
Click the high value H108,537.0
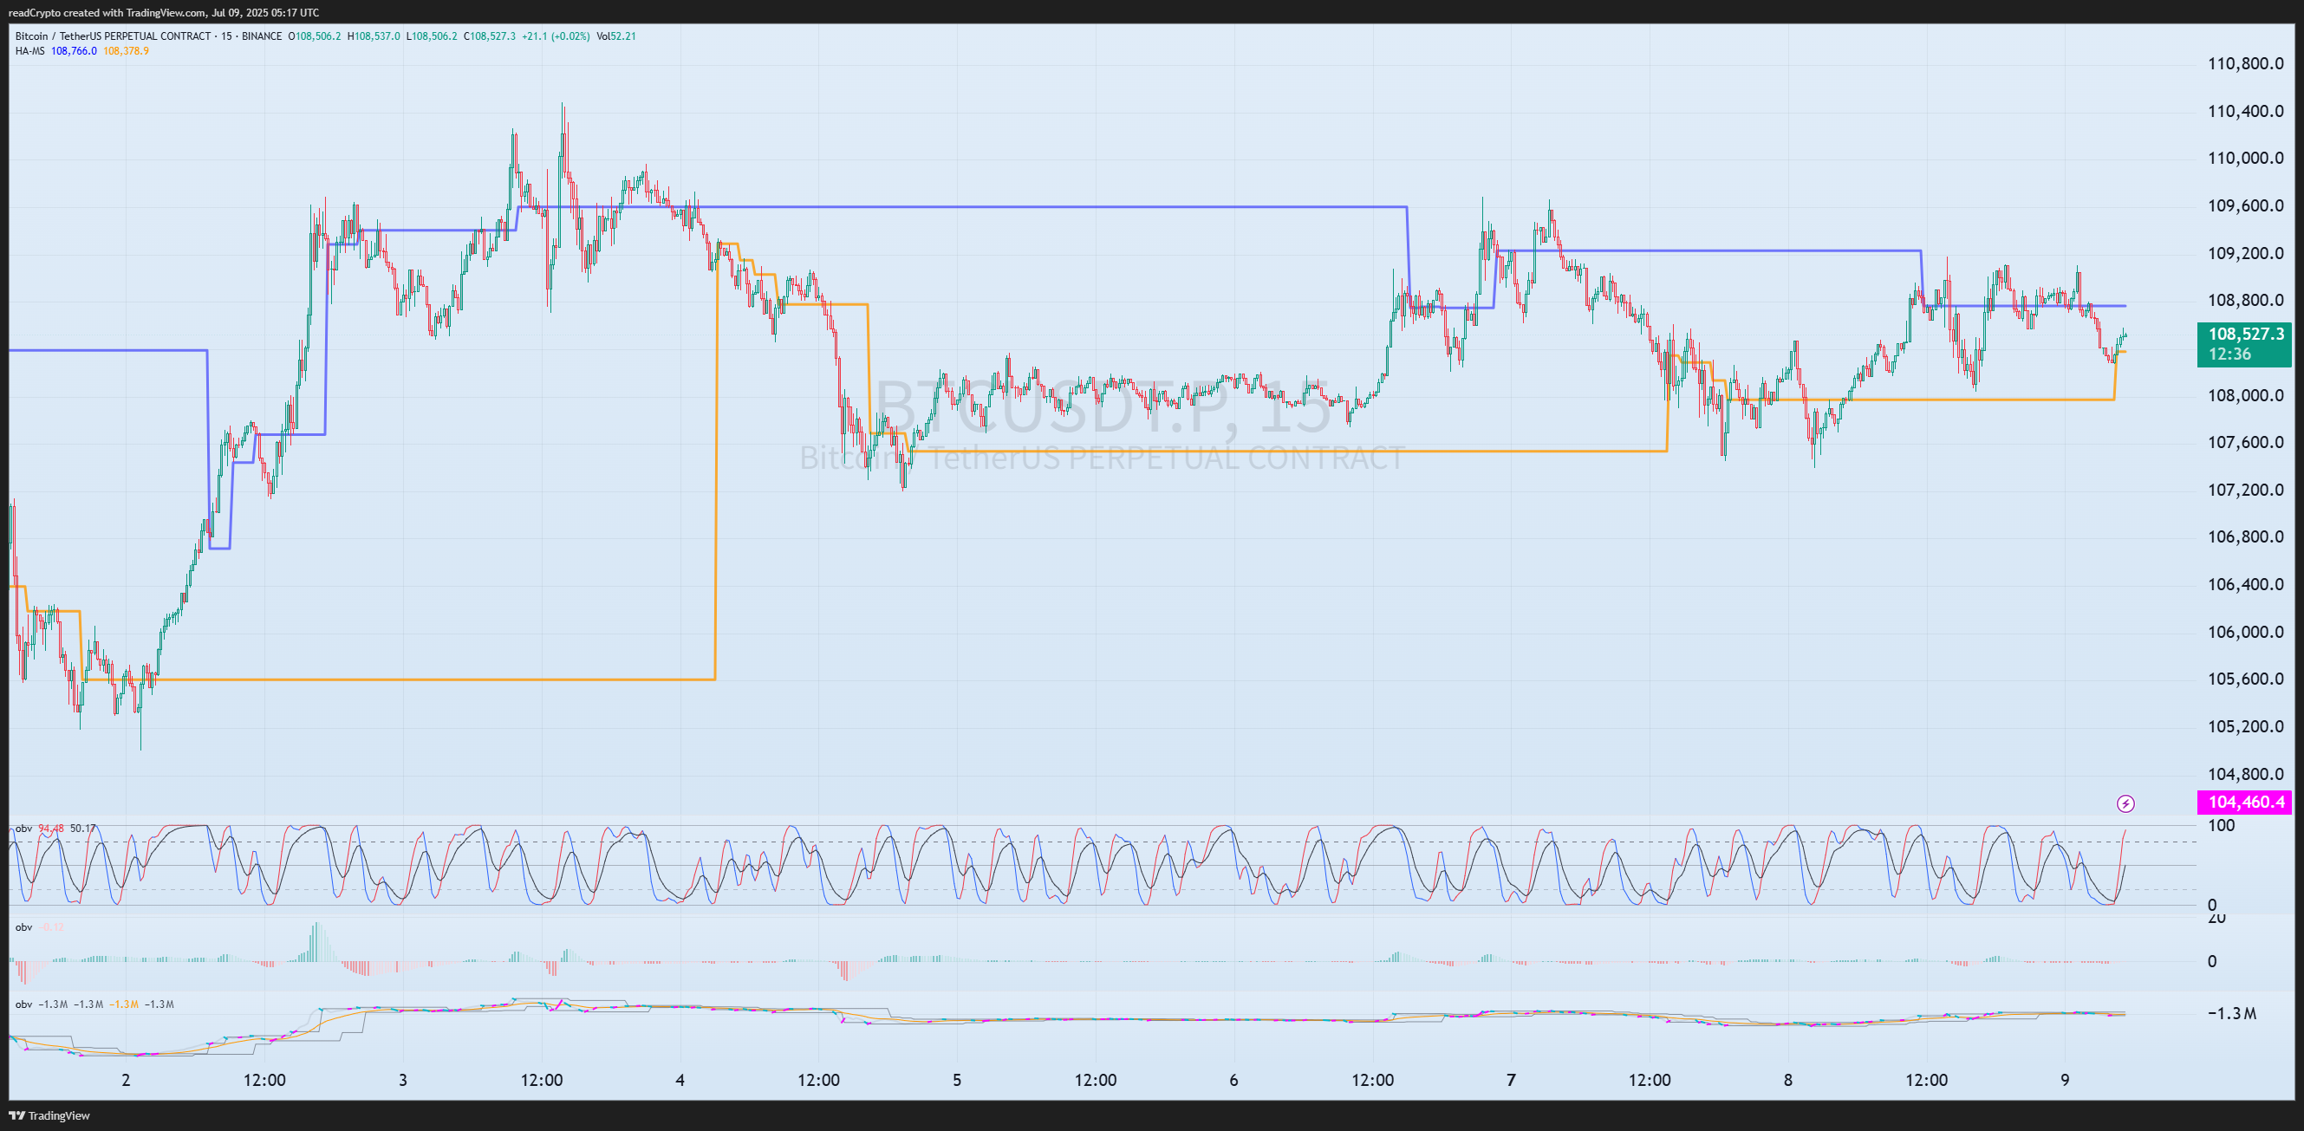click(x=374, y=36)
